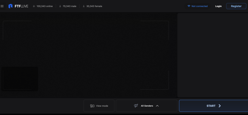
Task: Open the All Genders filter dropdown
Action: click(146, 106)
